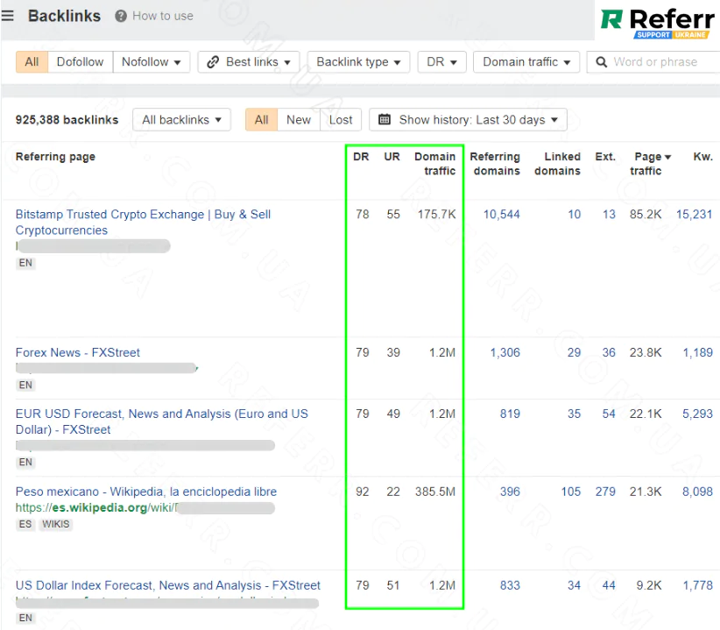The image size is (720, 630).
Task: Click the search magnifier icon
Action: click(602, 62)
